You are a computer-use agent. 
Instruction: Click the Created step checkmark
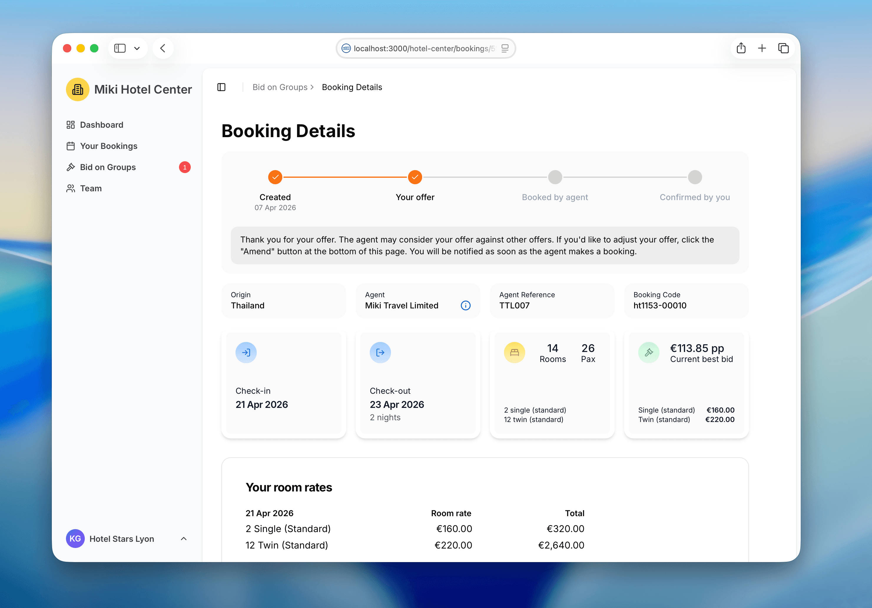coord(275,177)
